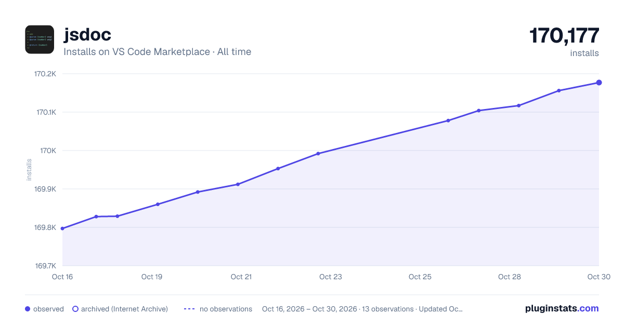This screenshot has height=327, width=624.
Task: Click the 169.8K y-axis label
Action: click(x=45, y=227)
